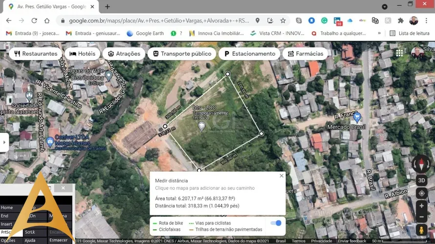Zoom out of the map
The image size is (435, 244).
point(421,217)
